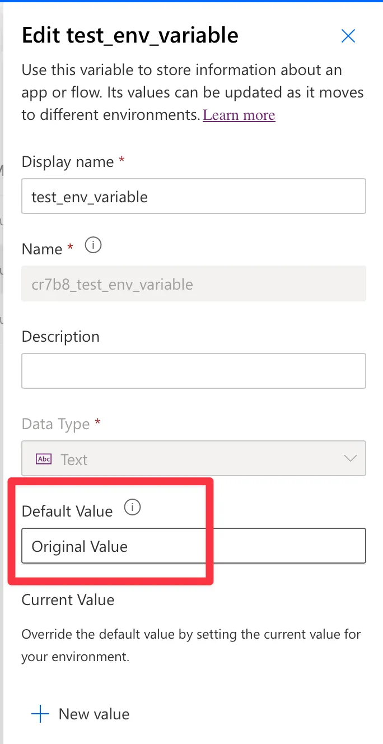Click the Display name label

pos(67,162)
